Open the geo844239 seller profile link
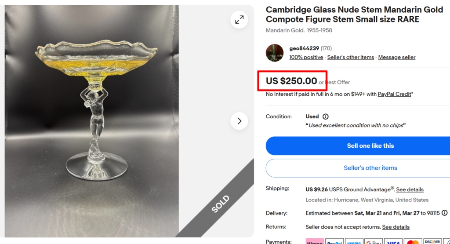Viewport: 450px width, 244px height. (304, 48)
